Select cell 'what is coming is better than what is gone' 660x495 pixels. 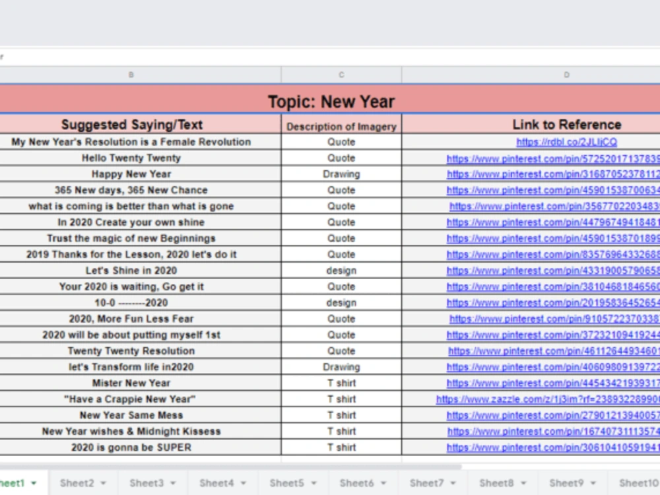point(140,206)
